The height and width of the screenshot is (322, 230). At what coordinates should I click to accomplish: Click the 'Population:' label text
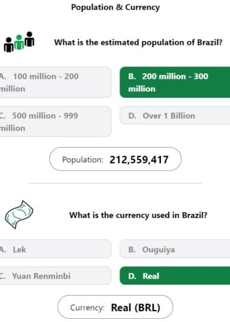(82, 160)
